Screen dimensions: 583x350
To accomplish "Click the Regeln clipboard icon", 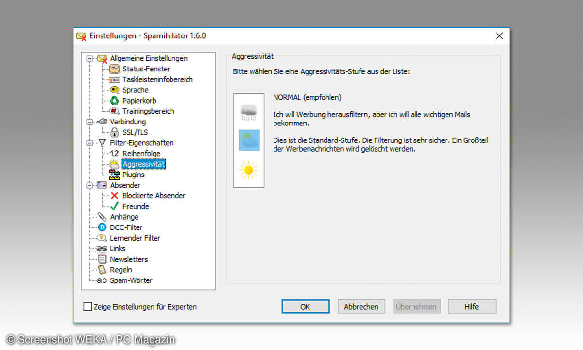I will click(102, 270).
